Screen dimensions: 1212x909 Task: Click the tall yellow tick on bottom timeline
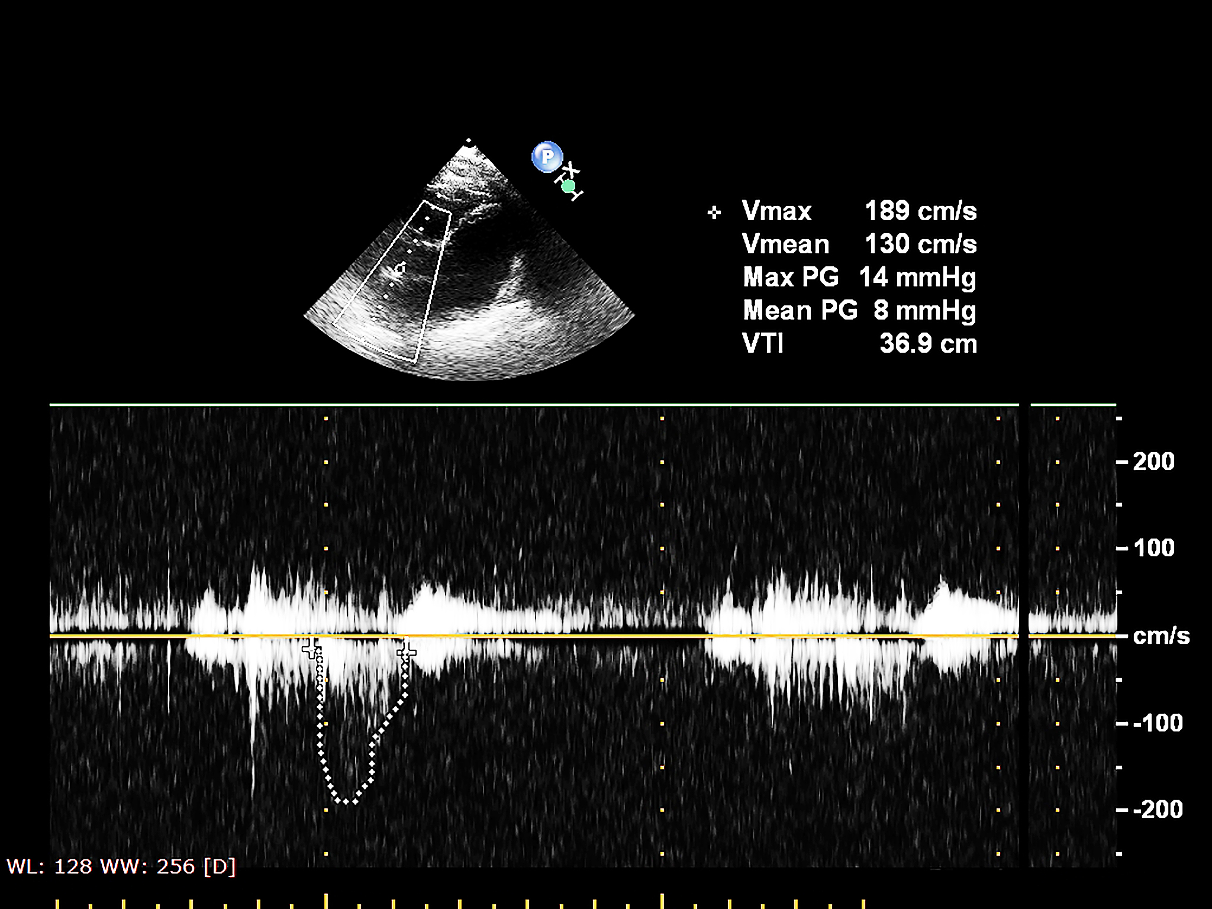click(x=326, y=900)
